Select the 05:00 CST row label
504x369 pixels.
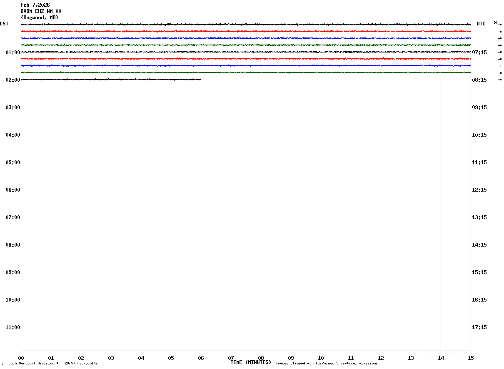coord(13,162)
